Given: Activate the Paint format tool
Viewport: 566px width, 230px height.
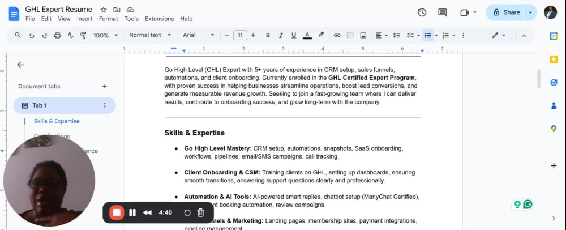Looking at the screenshot, I should [83, 35].
